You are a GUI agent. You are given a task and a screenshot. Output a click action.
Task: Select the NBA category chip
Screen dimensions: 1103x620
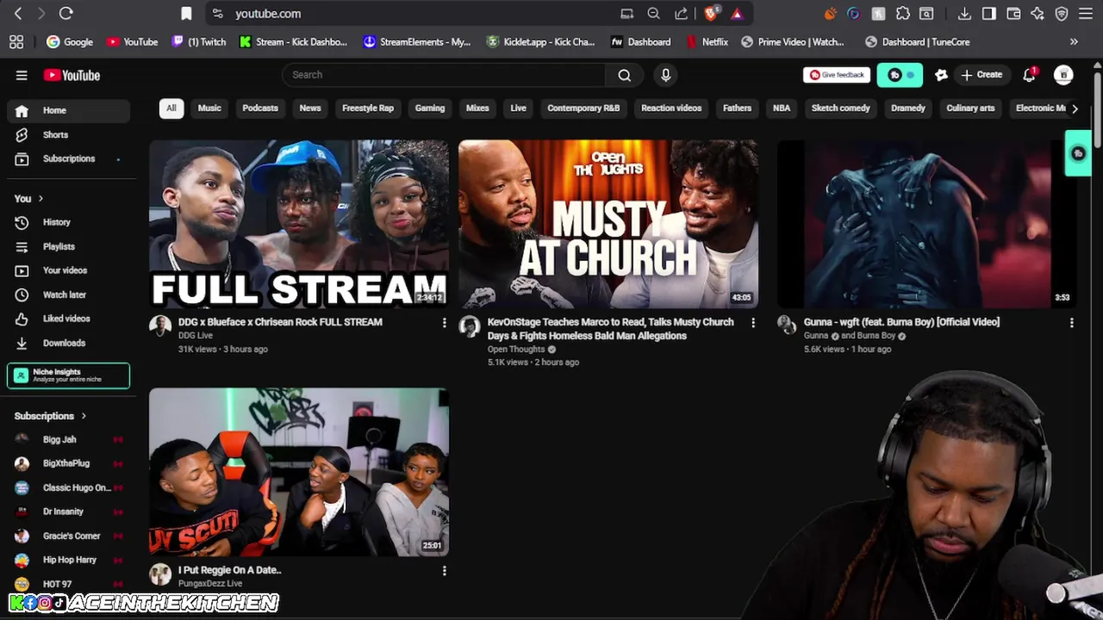click(782, 108)
